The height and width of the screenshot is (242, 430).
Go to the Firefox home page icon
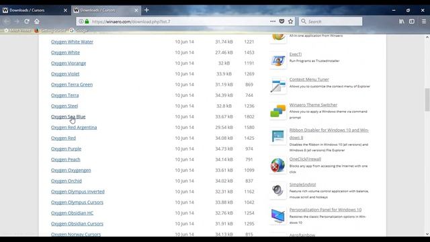click(37, 22)
